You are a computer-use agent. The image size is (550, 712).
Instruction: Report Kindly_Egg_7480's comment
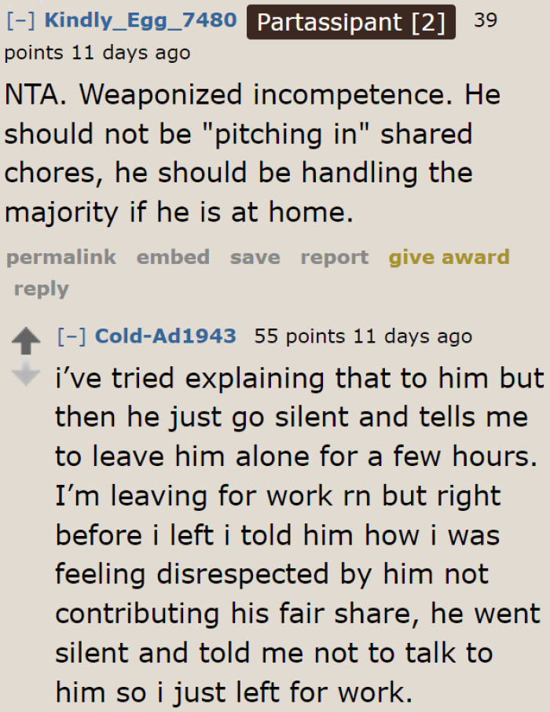point(334,257)
